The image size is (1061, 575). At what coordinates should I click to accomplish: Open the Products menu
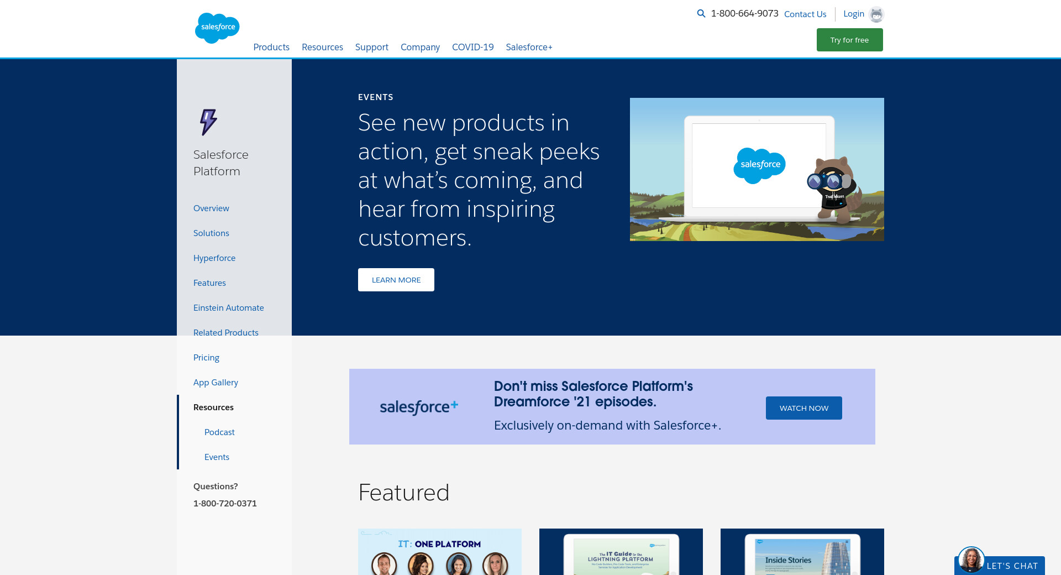[271, 47]
